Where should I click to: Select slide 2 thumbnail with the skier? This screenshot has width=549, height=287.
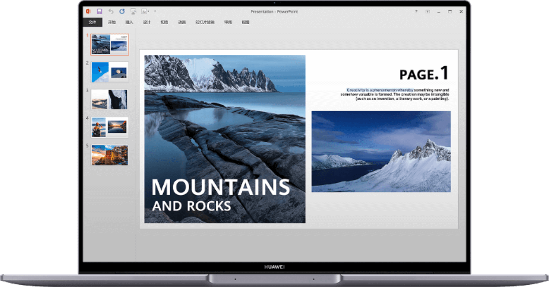(x=110, y=72)
